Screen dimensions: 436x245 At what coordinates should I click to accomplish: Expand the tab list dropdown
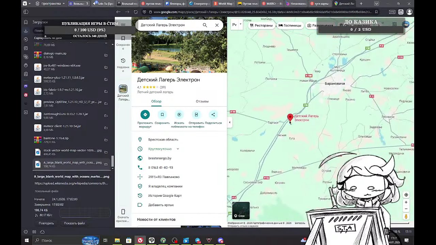pyautogui.click(x=376, y=4)
